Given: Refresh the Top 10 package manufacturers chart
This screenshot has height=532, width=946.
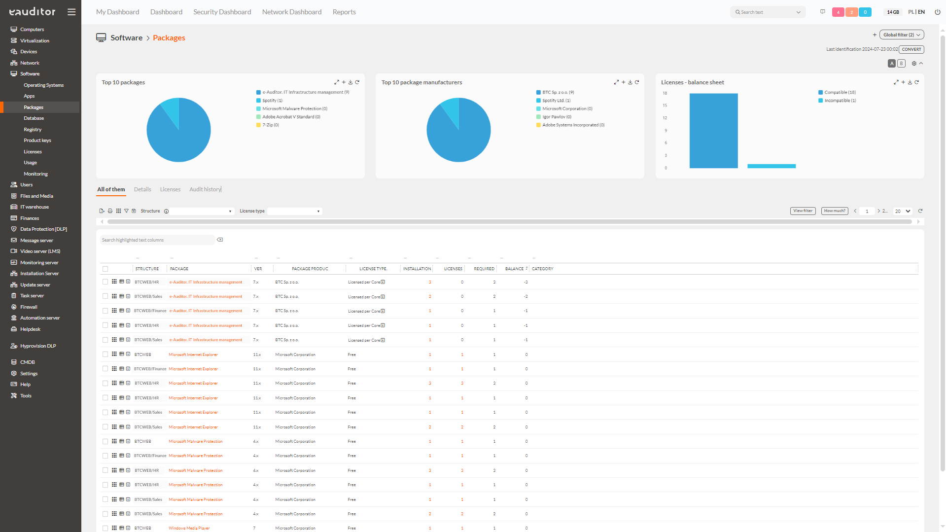Looking at the screenshot, I should pos(637,82).
